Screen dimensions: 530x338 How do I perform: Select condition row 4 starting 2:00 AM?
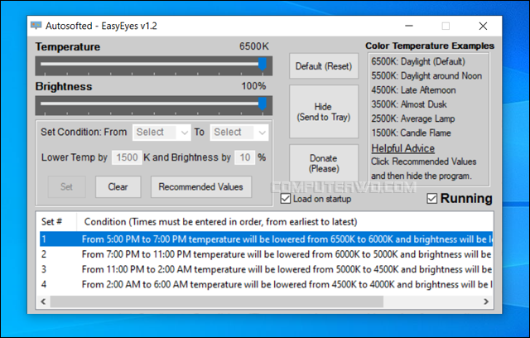point(266,284)
